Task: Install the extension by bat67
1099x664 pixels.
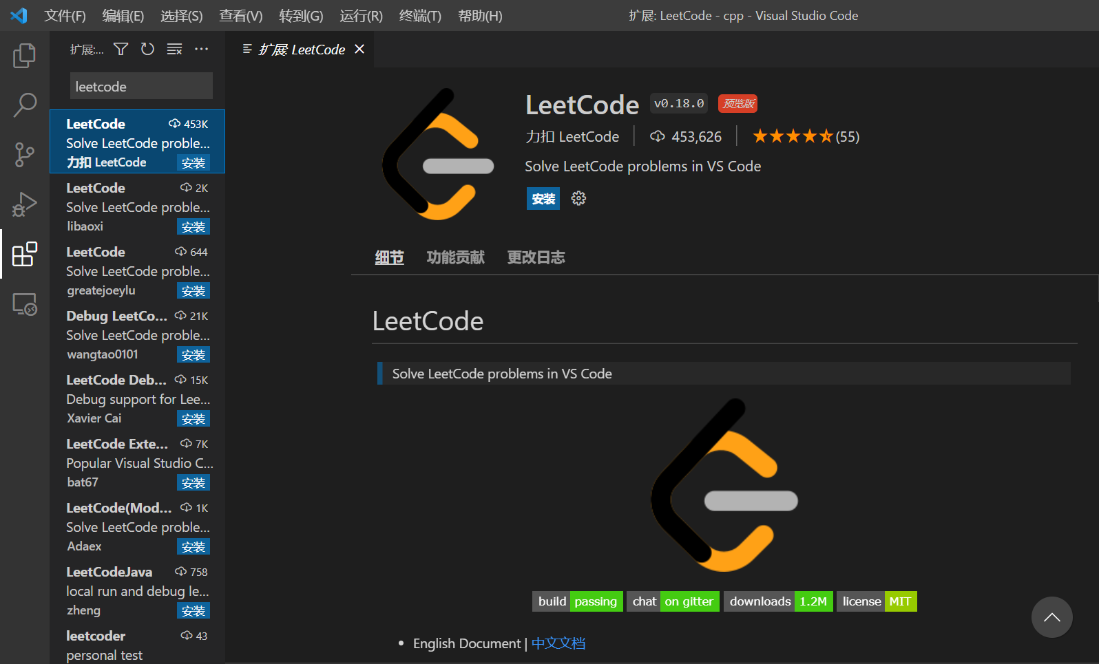Action: coord(193,483)
